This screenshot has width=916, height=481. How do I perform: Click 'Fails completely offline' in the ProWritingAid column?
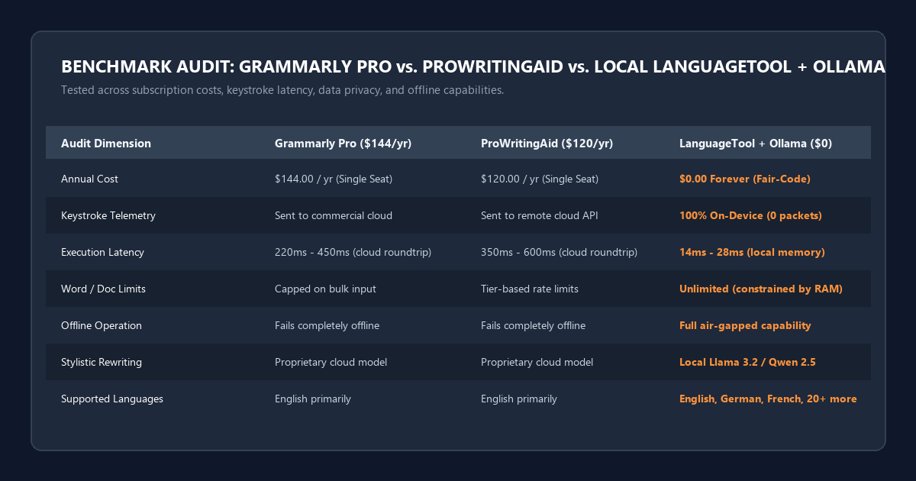pyautogui.click(x=533, y=325)
